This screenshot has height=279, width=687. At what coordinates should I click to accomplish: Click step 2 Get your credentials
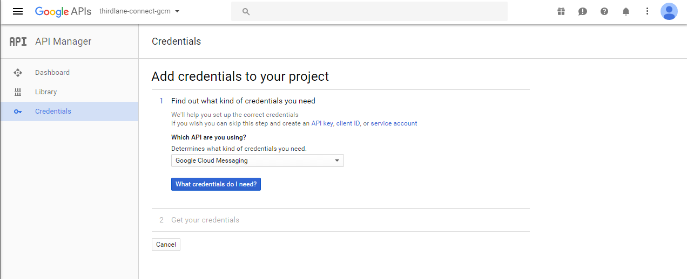click(205, 220)
